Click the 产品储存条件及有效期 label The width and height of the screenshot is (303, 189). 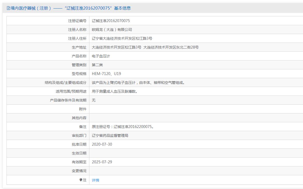(x=68, y=100)
